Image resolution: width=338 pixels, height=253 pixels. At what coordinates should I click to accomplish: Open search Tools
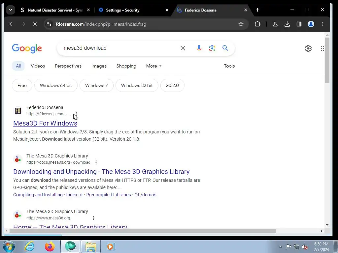pyautogui.click(x=229, y=66)
